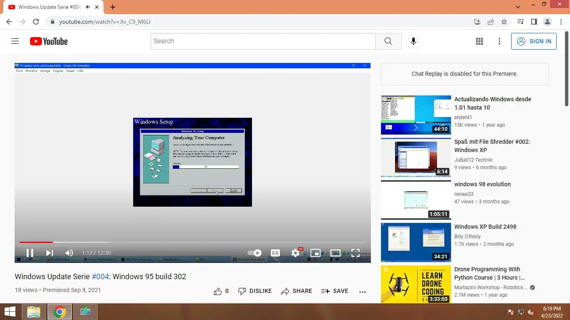Open windows 98 evolution video thumbnail
Screen dimensions: 570x320
tap(416, 200)
